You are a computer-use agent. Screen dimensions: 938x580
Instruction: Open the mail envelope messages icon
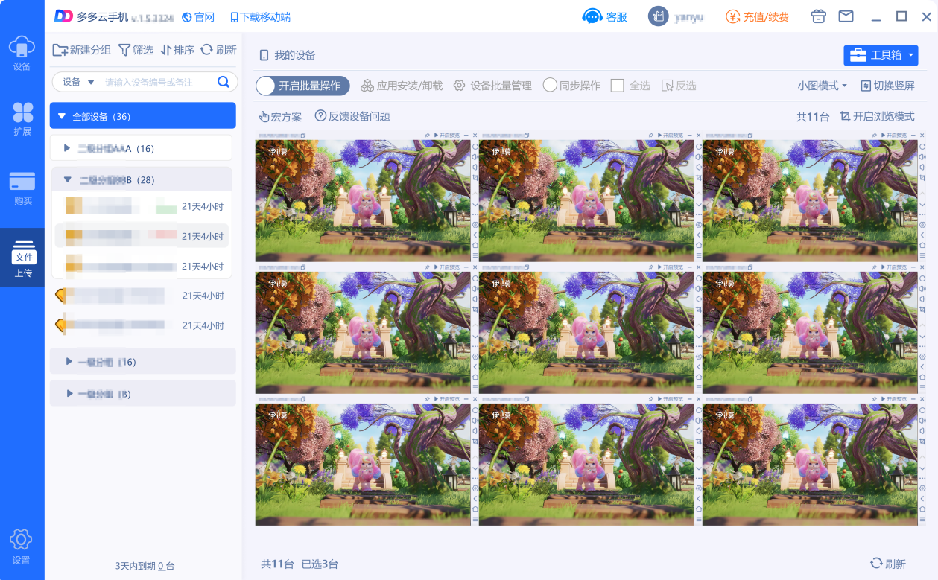[846, 16]
